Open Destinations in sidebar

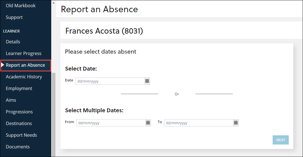coord(19,123)
